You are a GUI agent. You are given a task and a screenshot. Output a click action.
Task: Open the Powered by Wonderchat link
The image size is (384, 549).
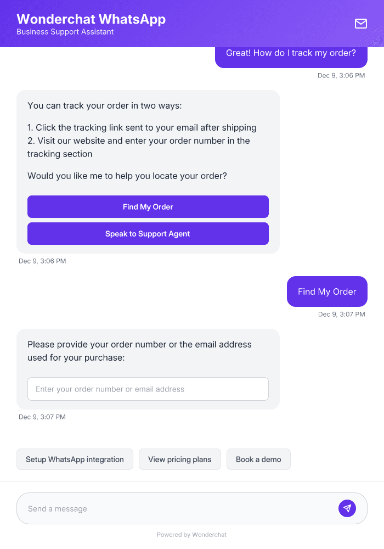tap(191, 534)
